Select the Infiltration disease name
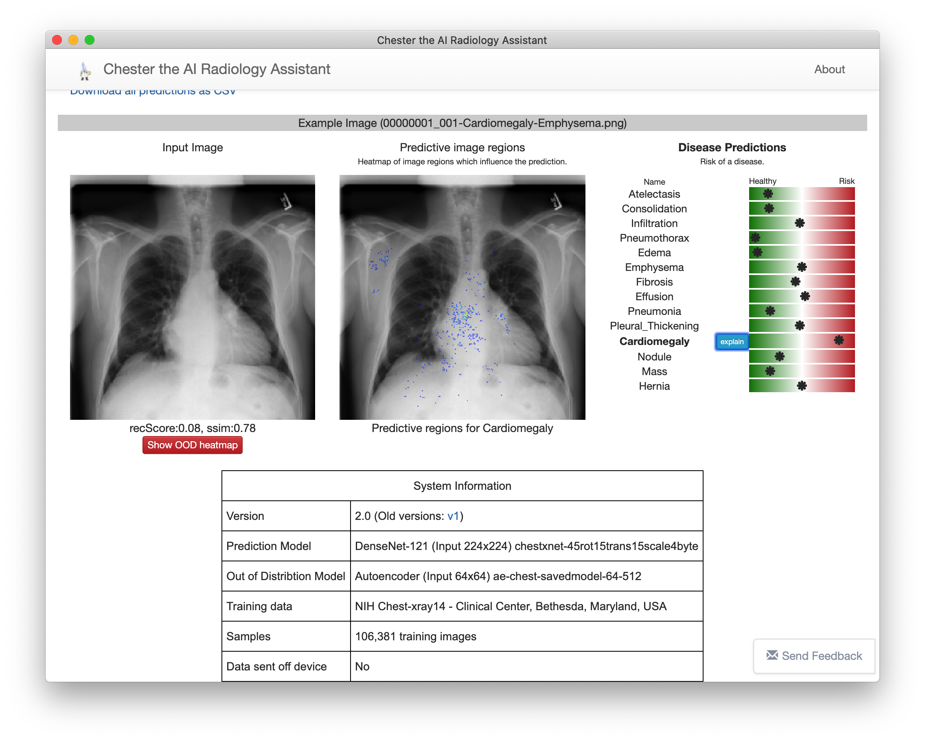This screenshot has width=925, height=742. click(654, 223)
